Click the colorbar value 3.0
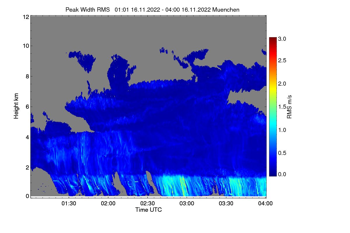This screenshot has width=350, height=233. coord(282,39)
